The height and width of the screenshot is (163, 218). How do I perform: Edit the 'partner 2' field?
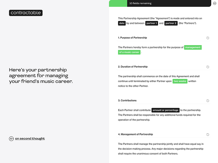(171, 23)
